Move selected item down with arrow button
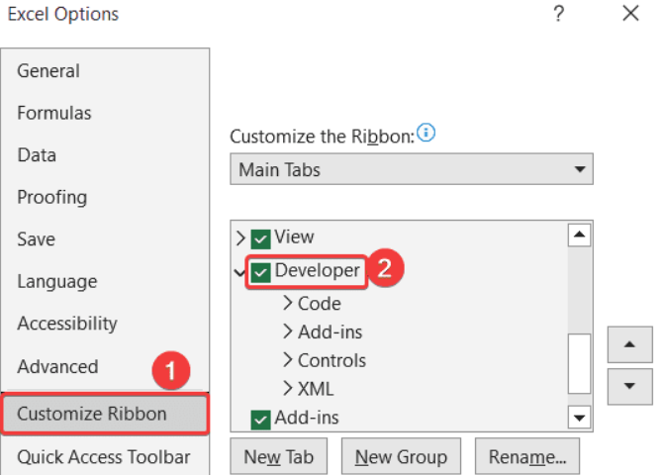 629,386
